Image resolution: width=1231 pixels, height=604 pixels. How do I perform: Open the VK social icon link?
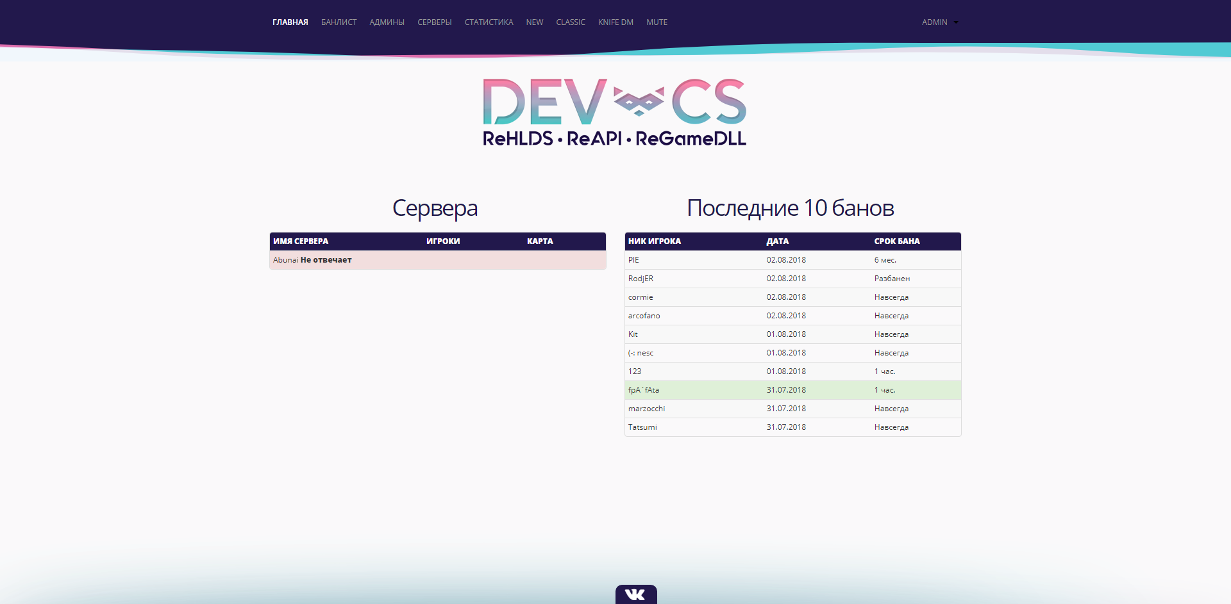[636, 594]
